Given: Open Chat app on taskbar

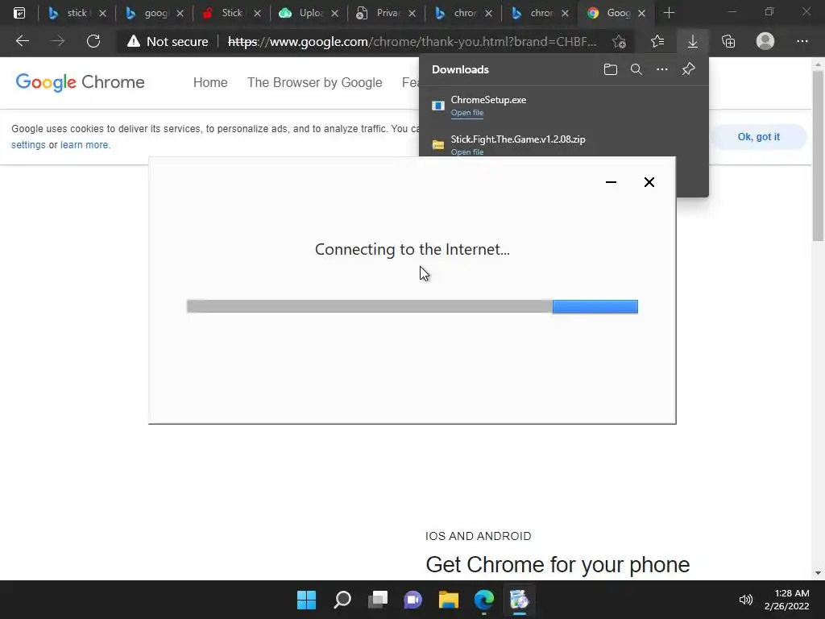Looking at the screenshot, I should (x=413, y=600).
